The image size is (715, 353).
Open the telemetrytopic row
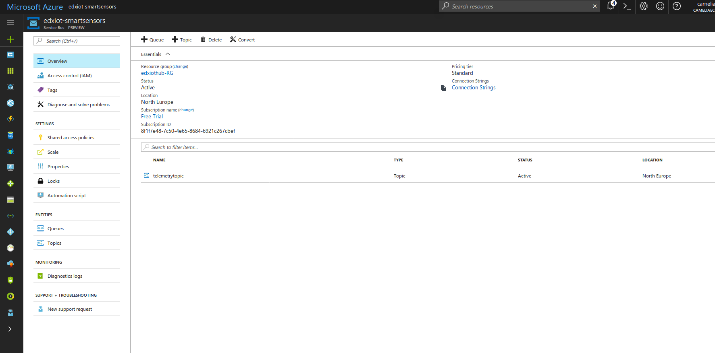click(428, 175)
